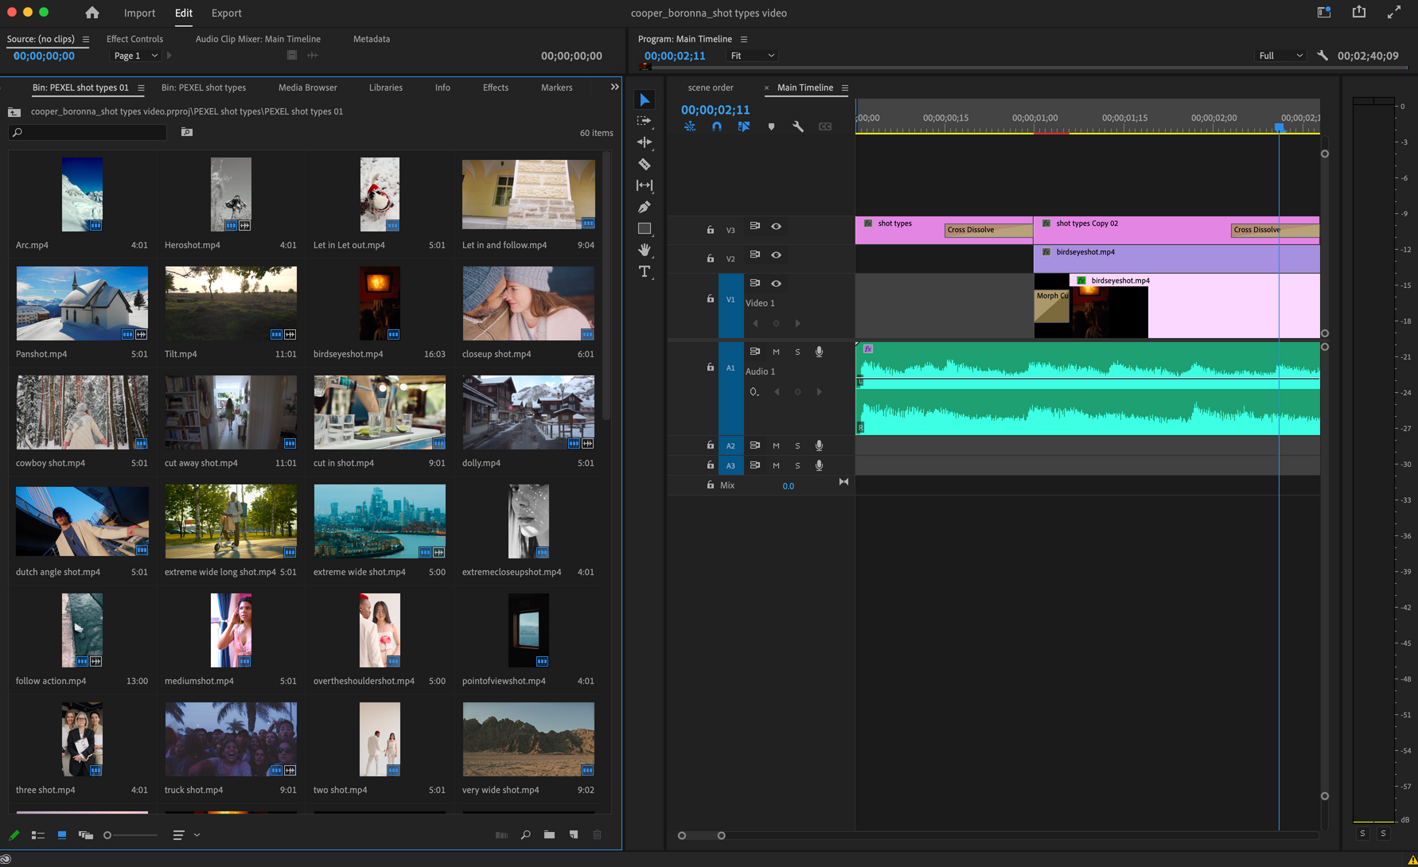Select the Hand tool
1418x867 pixels.
pyautogui.click(x=645, y=250)
